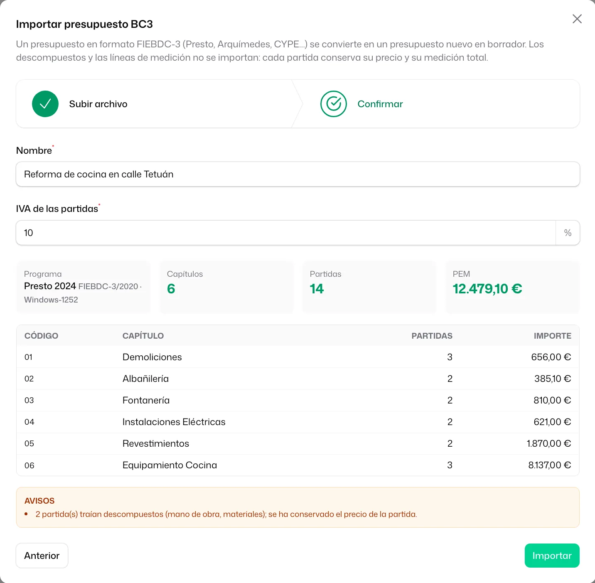Close the Importar presupuesto BC3 dialog
The image size is (595, 583).
coord(577,19)
